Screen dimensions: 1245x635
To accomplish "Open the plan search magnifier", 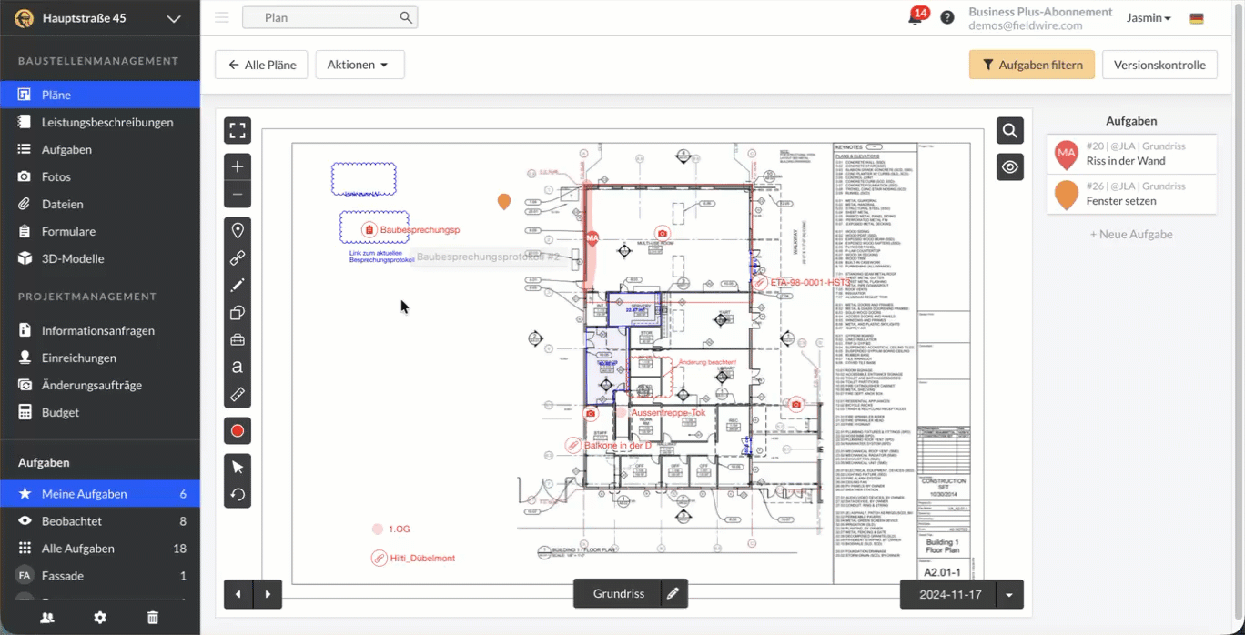I will pyautogui.click(x=1010, y=131).
